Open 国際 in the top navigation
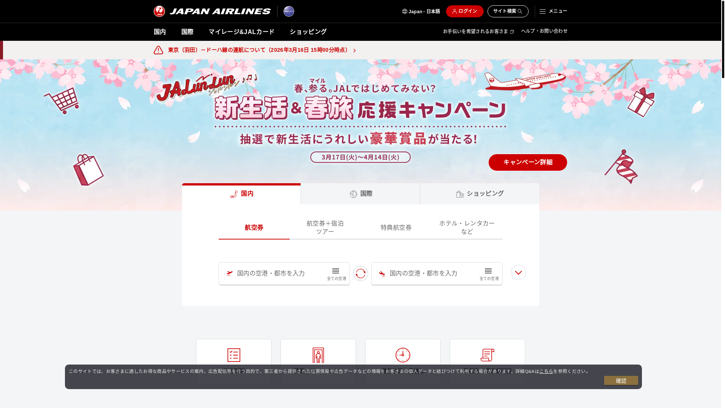 tap(187, 32)
